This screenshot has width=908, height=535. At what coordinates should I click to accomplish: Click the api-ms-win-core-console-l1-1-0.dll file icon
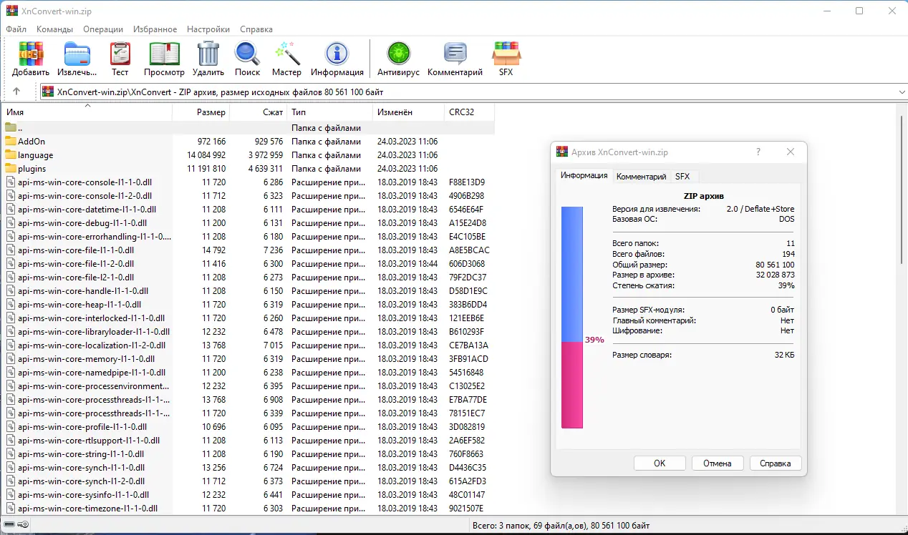[x=10, y=182]
